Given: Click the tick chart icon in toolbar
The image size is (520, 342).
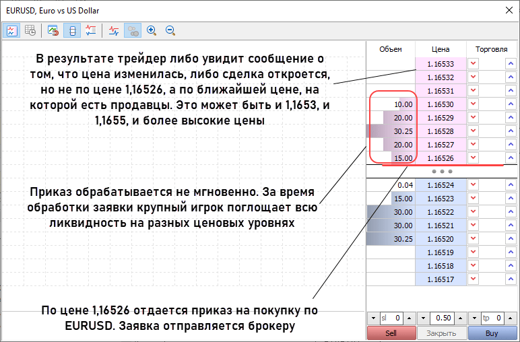Looking at the screenshot, I should point(11,30).
